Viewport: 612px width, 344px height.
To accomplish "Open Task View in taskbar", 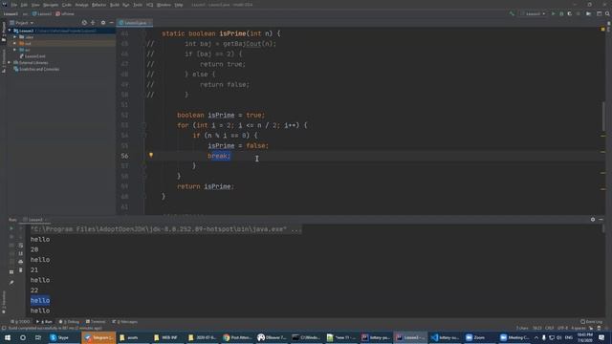I will [x=38, y=337].
